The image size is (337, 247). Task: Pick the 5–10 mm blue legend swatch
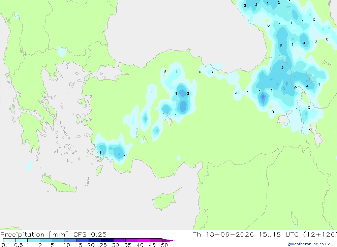click(x=58, y=240)
